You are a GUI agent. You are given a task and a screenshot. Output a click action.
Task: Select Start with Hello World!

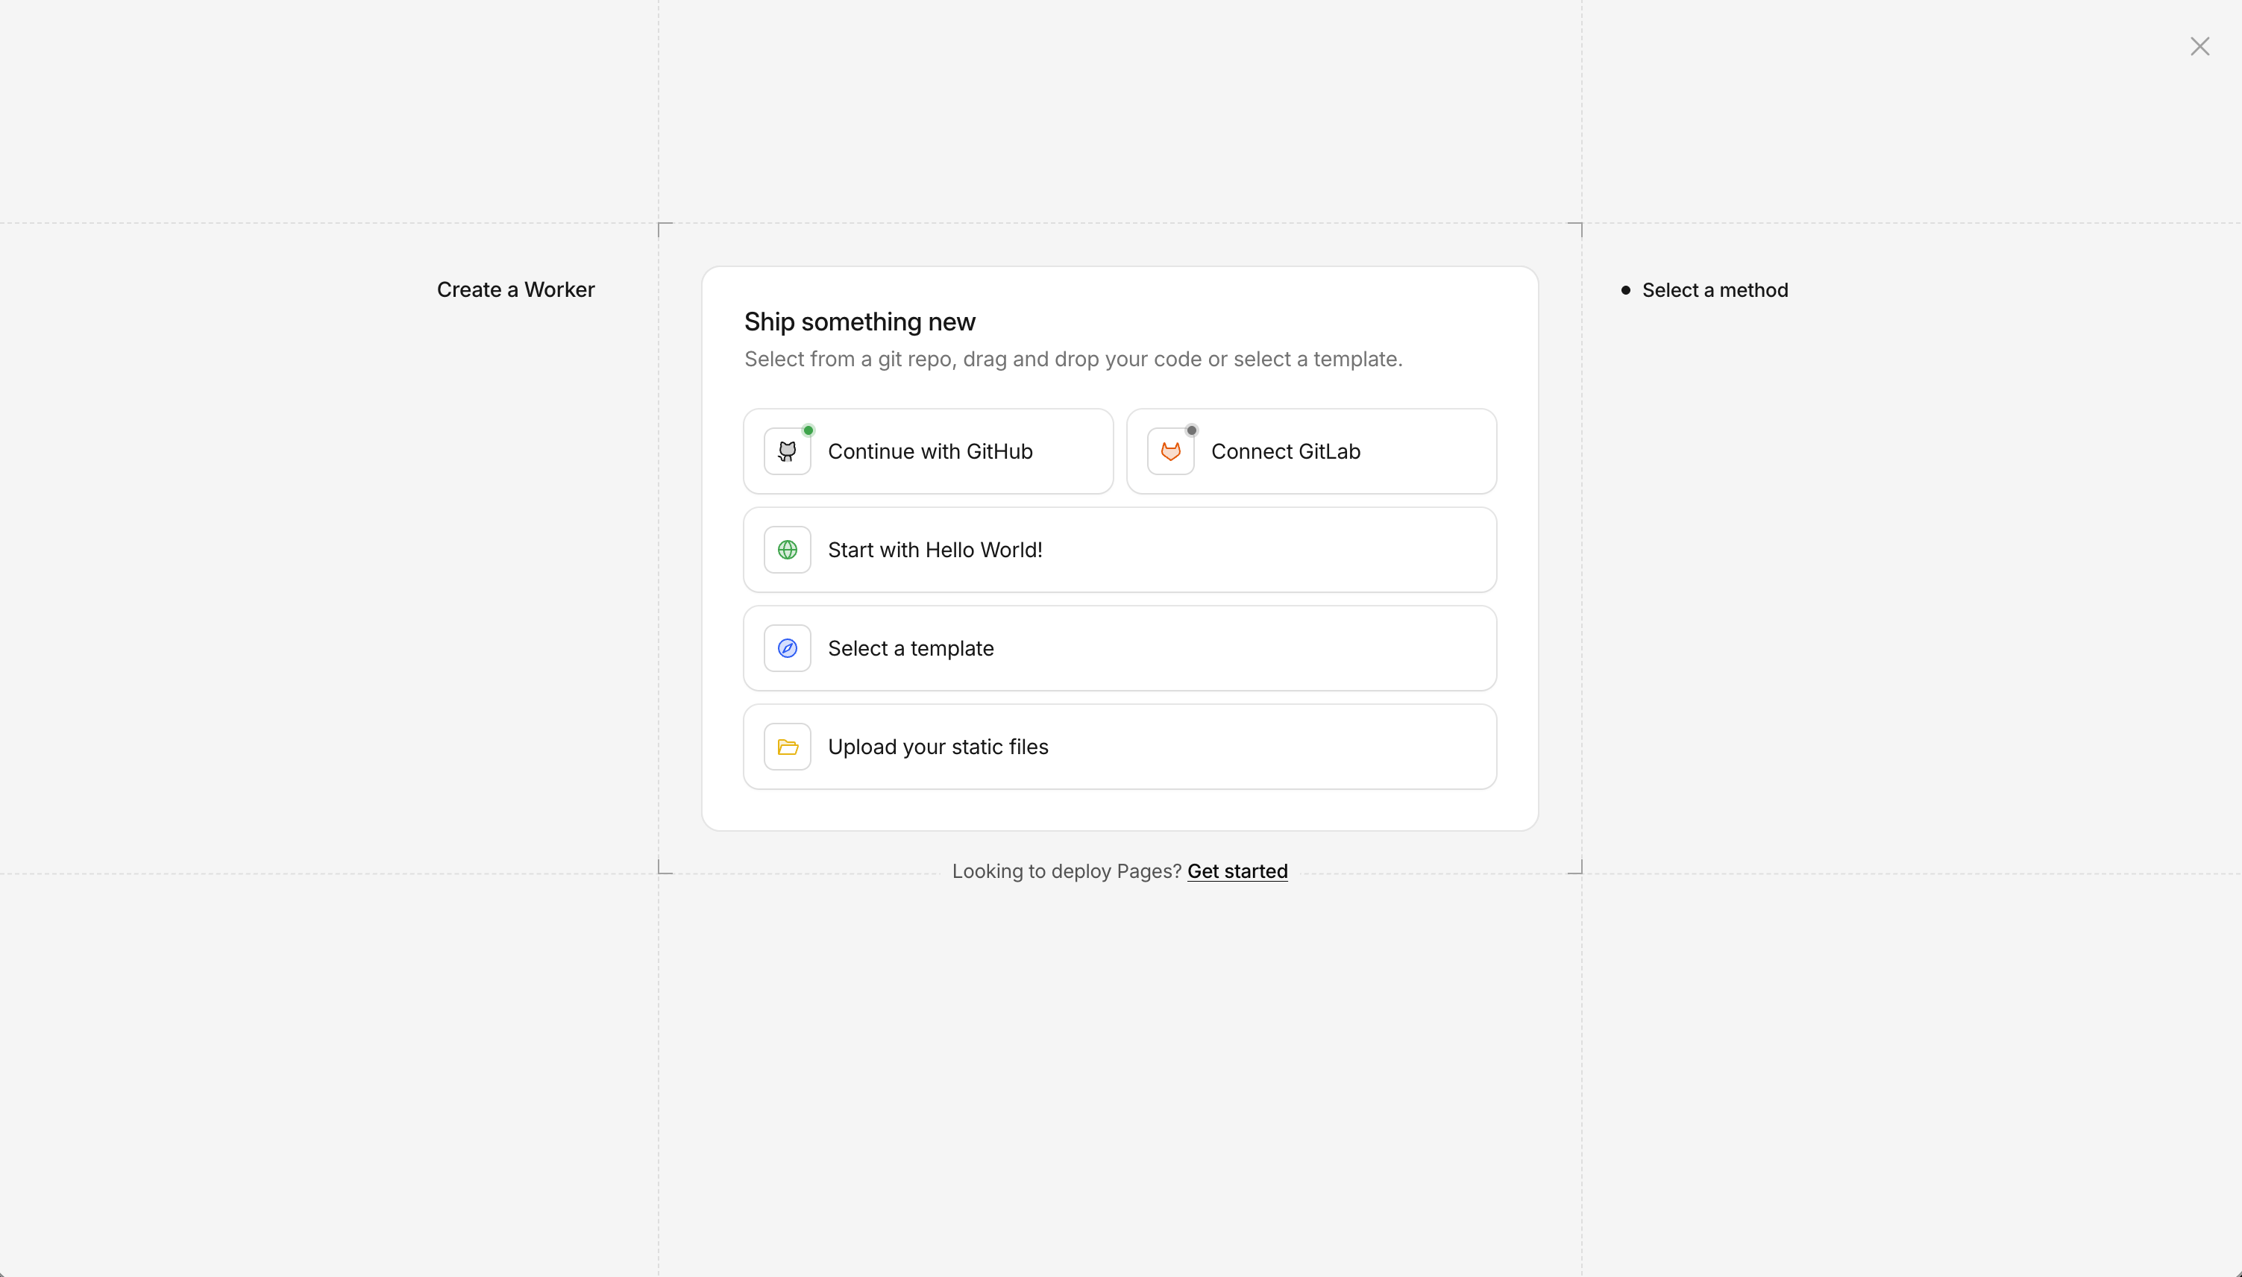pos(1119,549)
